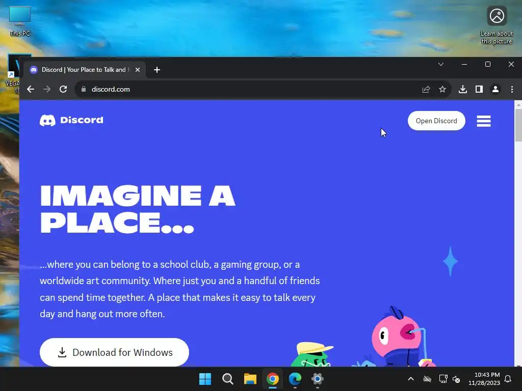Click the page vertical scrollbar thumb
522x391 pixels.
518,125
